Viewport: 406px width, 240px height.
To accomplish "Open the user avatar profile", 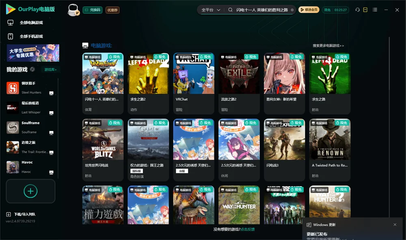I will click(x=73, y=10).
